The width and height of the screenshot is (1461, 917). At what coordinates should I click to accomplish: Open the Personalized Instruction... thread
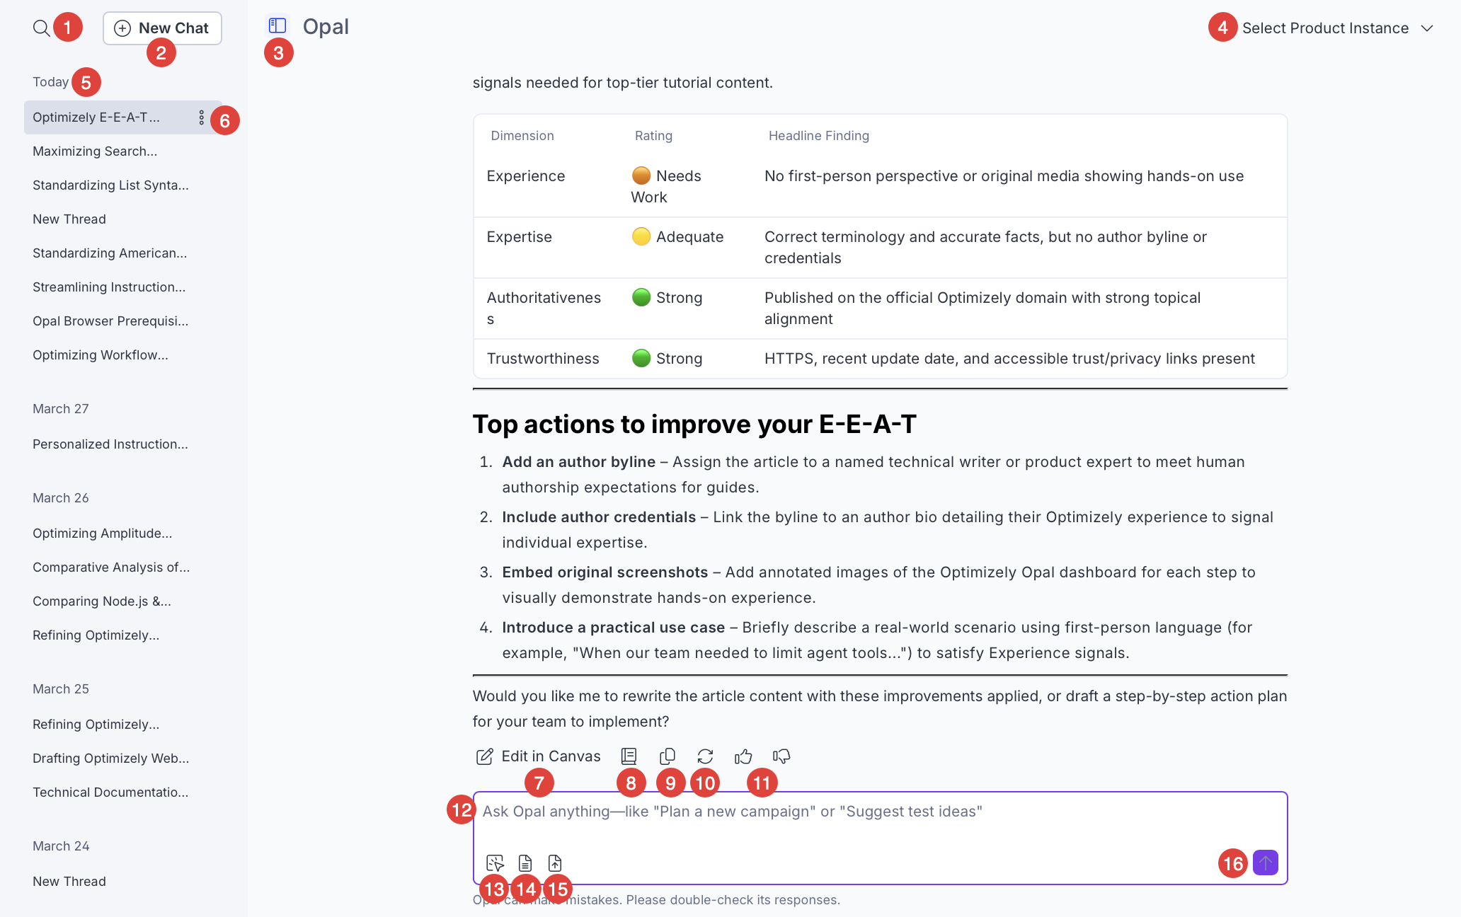pos(110,444)
